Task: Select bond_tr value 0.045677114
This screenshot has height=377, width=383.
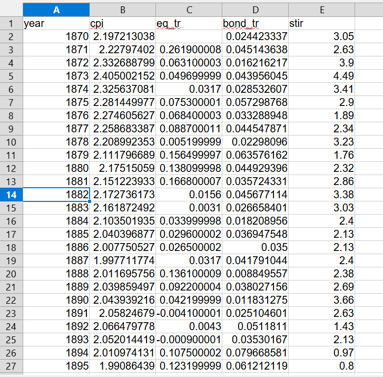Action: click(x=256, y=195)
